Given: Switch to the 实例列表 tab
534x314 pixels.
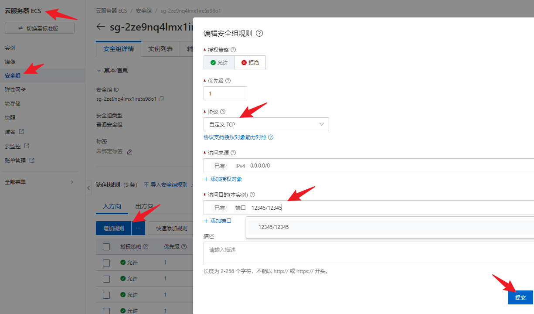Looking at the screenshot, I should (x=160, y=49).
